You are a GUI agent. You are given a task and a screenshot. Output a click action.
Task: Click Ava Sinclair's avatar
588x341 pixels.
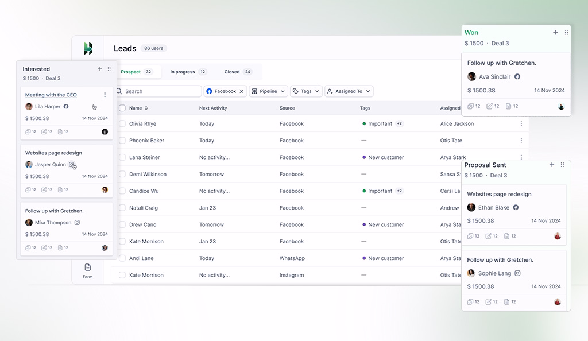pos(472,76)
